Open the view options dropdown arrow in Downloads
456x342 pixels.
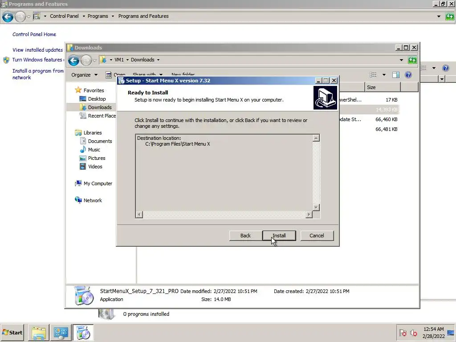384,75
